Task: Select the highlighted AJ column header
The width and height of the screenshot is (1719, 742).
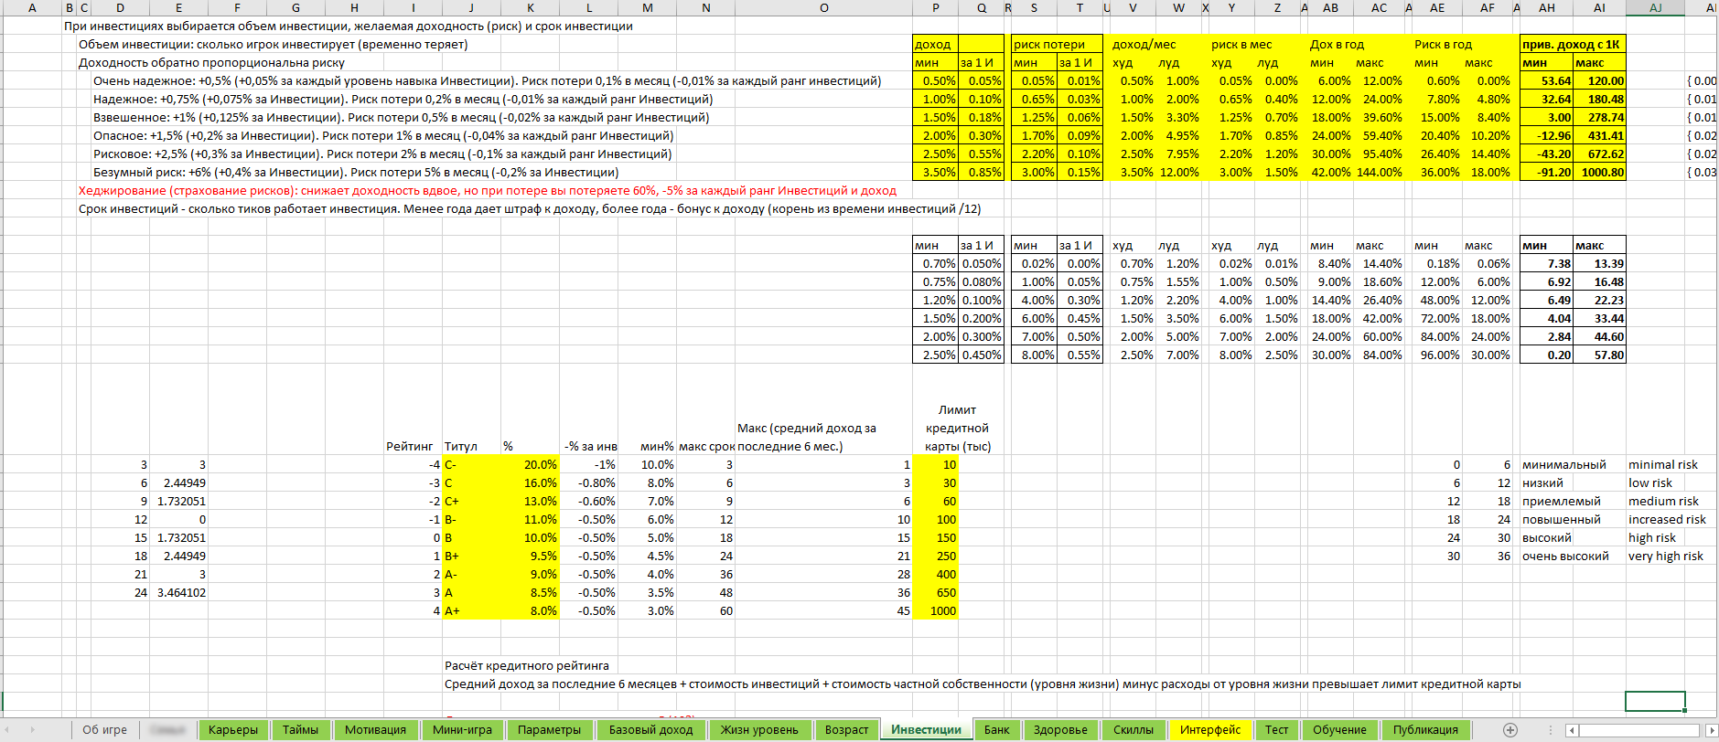Action: pyautogui.click(x=1655, y=7)
